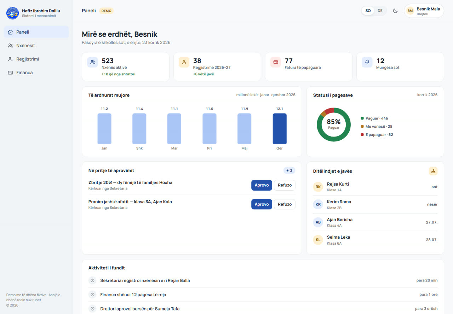Click the para 20 min timestamp
The height and width of the screenshot is (314, 453).
427,280
